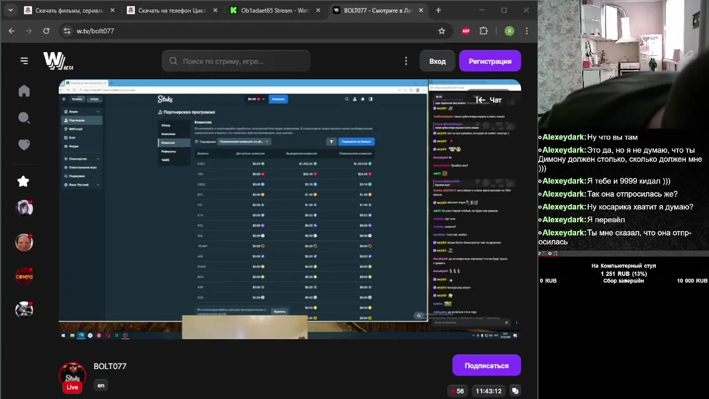
Task: Click goal amount 1 251 RUB (13%)
Action: [623, 274]
